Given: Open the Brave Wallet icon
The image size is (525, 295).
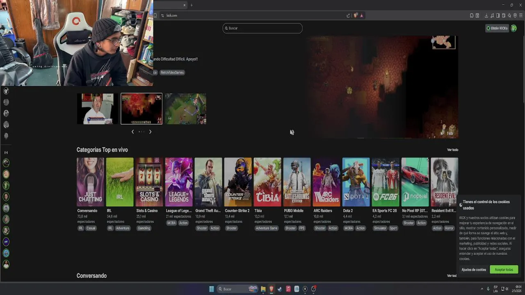Looking at the screenshot, I should tap(504, 16).
